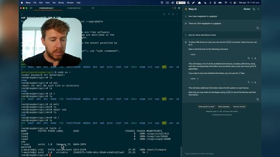Click the 'lsblk -f' command in terminal
Viewport: 280px width, 157px height.
click(55, 128)
